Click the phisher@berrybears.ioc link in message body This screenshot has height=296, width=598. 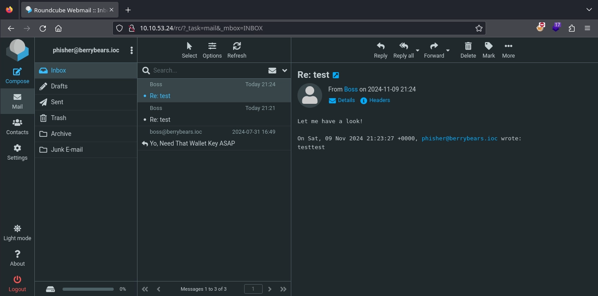pyautogui.click(x=459, y=138)
